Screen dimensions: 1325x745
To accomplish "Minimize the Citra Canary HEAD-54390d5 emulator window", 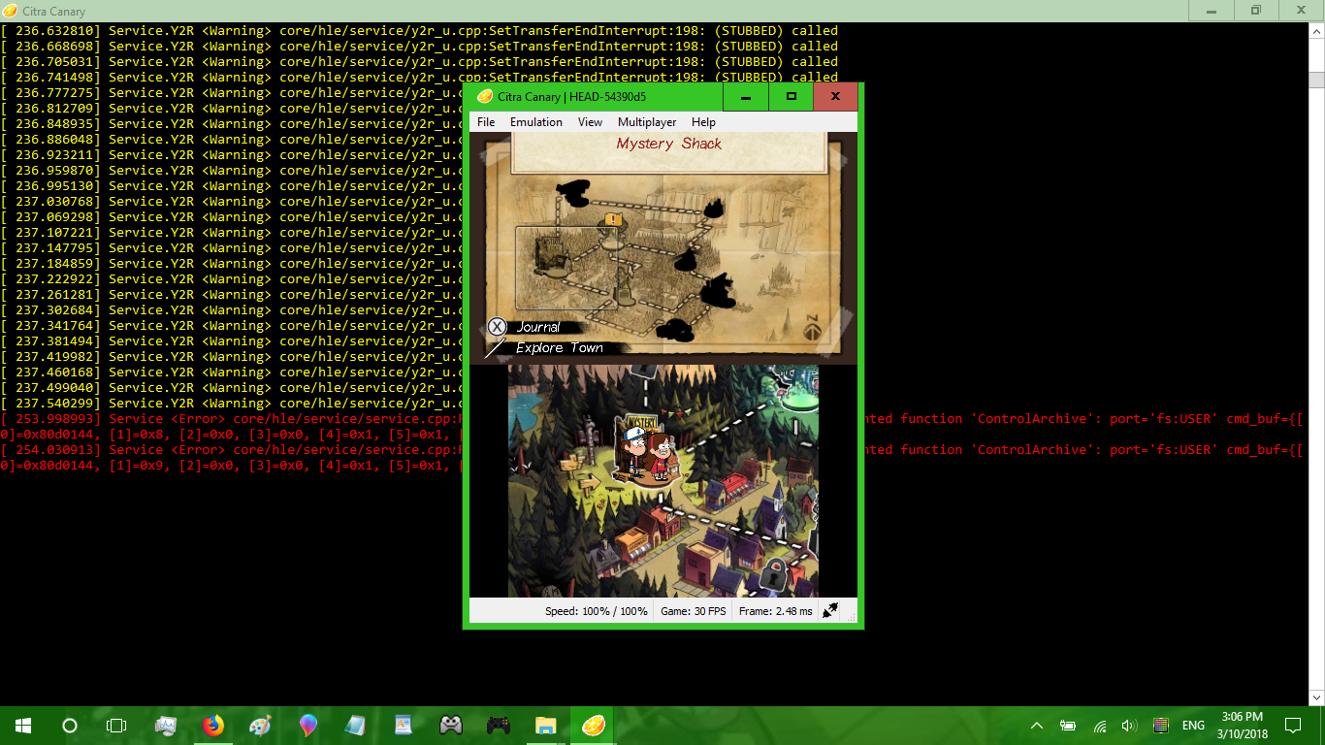I will tap(746, 96).
